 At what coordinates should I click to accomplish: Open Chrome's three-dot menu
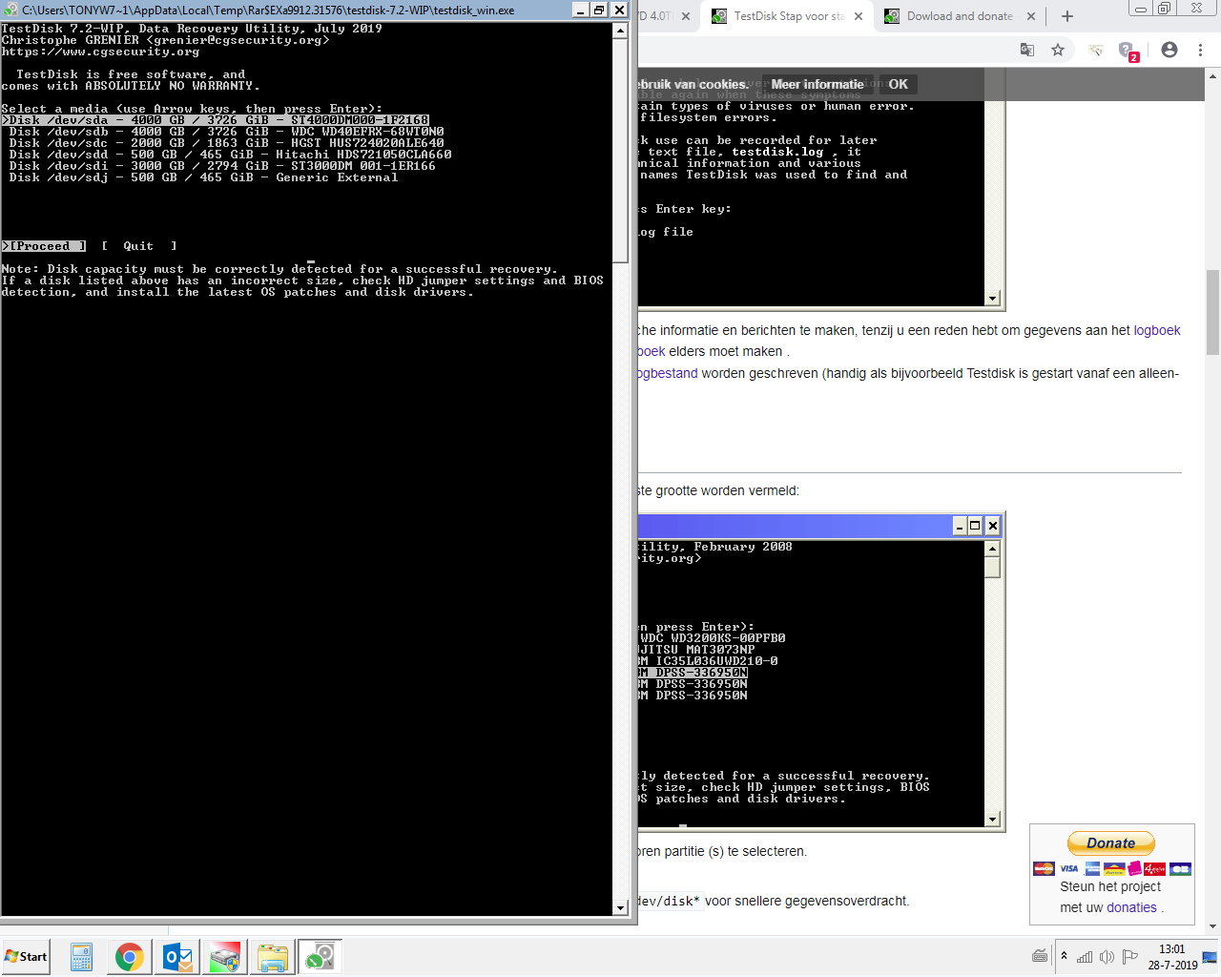[x=1201, y=50]
